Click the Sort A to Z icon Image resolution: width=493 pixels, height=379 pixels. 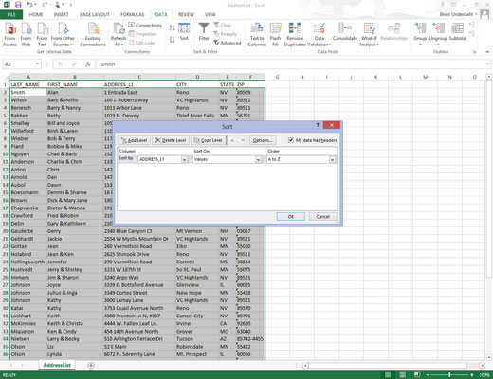pyautogui.click(x=172, y=28)
